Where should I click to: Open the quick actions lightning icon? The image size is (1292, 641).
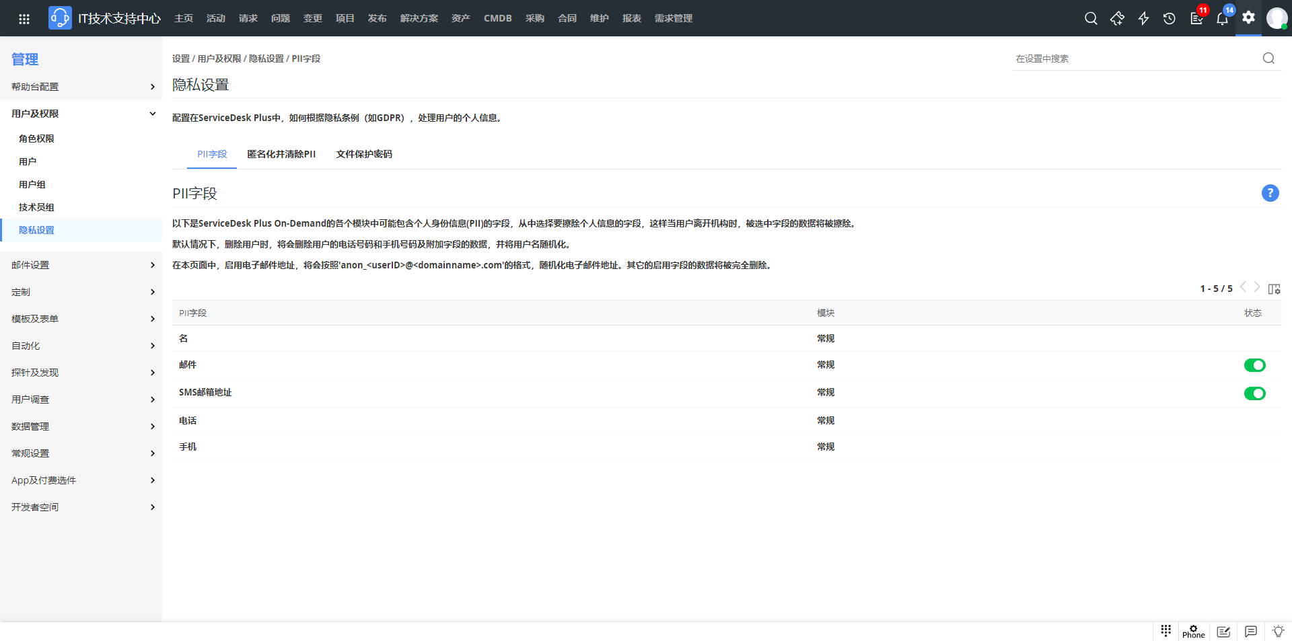[x=1143, y=18]
